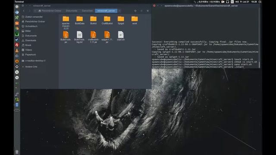The height and width of the screenshot is (155, 276).
Task: Select the spigot-1.11.jar file
Action: click(107, 37)
